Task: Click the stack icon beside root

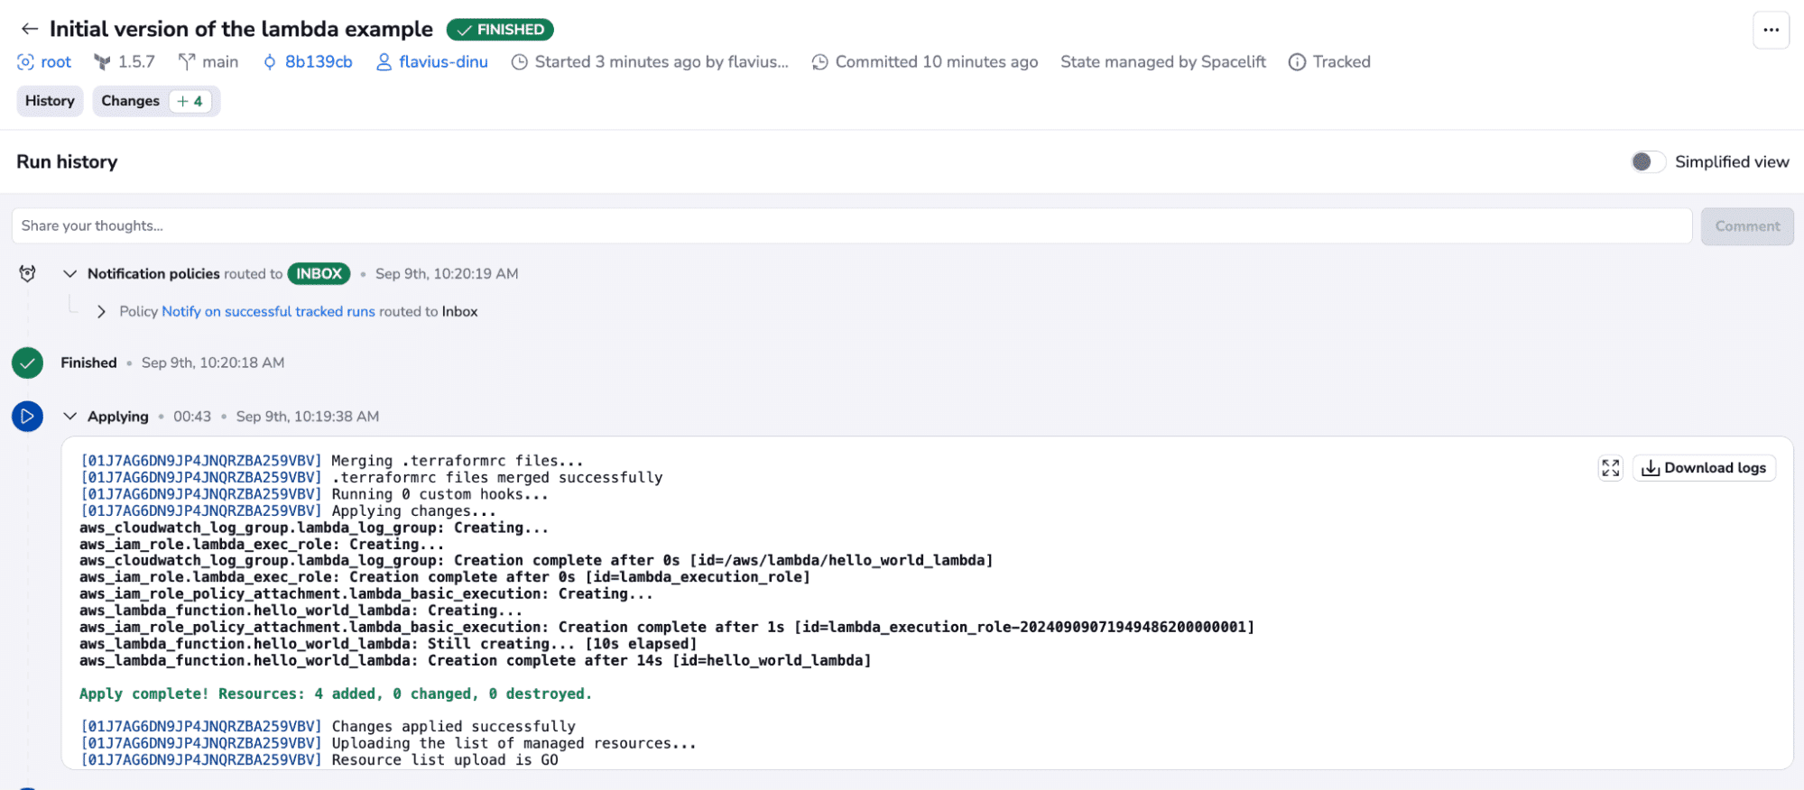Action: tap(25, 62)
